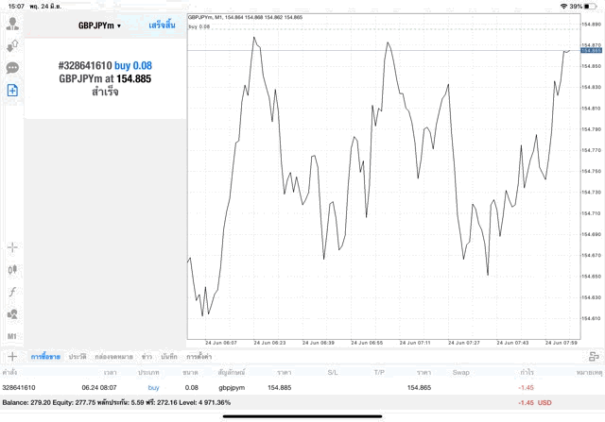Open the ข่าว news tab
The width and height of the screenshot is (605, 422).
coord(147,357)
